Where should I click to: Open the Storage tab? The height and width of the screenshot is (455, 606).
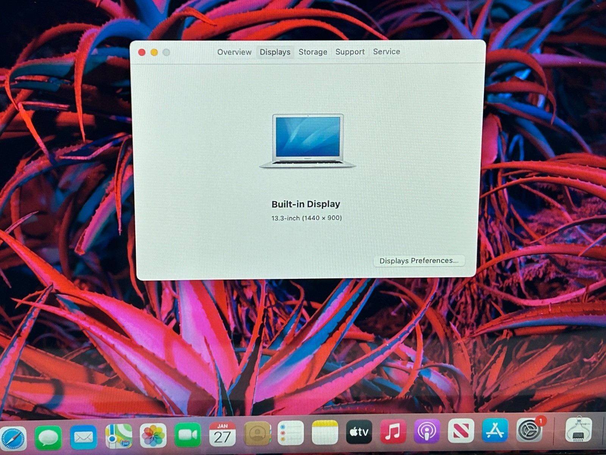click(312, 52)
